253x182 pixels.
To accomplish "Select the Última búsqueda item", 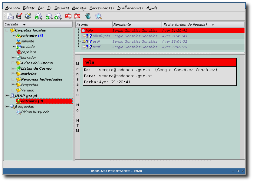I will pos(35,112).
